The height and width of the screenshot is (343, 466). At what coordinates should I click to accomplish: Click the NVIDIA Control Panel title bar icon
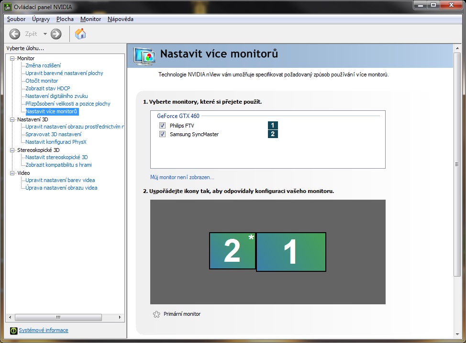[x=8, y=7]
